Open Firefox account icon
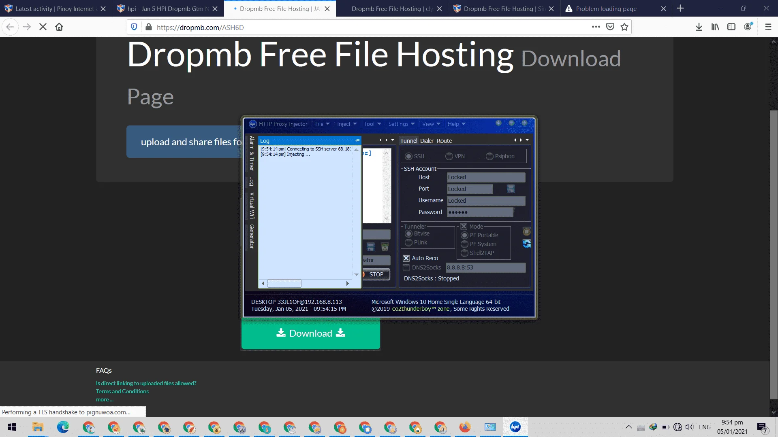Viewport: 778px width, 437px height. tap(748, 27)
